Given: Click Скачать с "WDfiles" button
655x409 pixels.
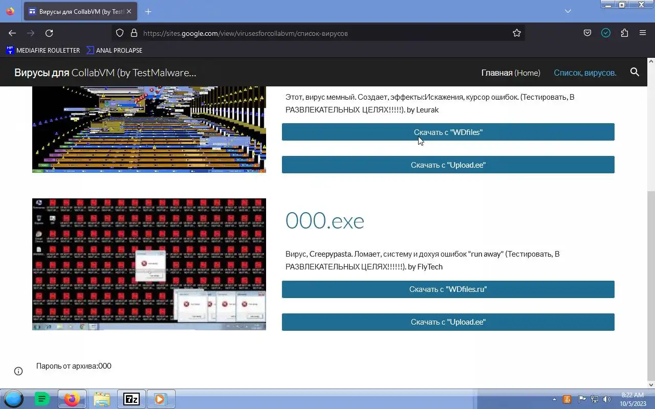Looking at the screenshot, I should pyautogui.click(x=448, y=132).
